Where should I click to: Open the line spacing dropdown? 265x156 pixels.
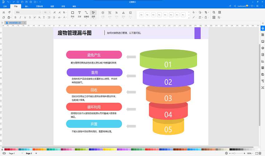(x=49, y=17)
